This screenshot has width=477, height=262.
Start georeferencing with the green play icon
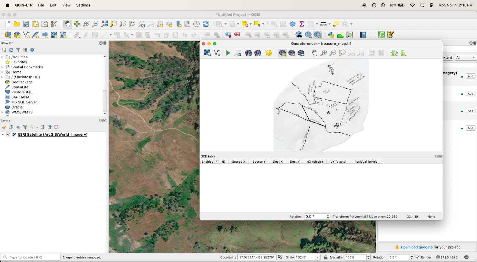[228, 53]
